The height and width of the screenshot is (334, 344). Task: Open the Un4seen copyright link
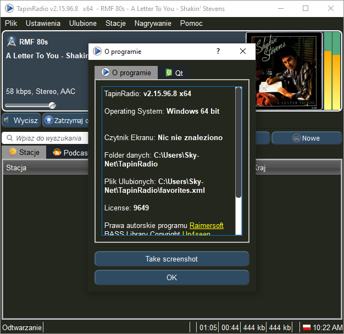pos(196,233)
